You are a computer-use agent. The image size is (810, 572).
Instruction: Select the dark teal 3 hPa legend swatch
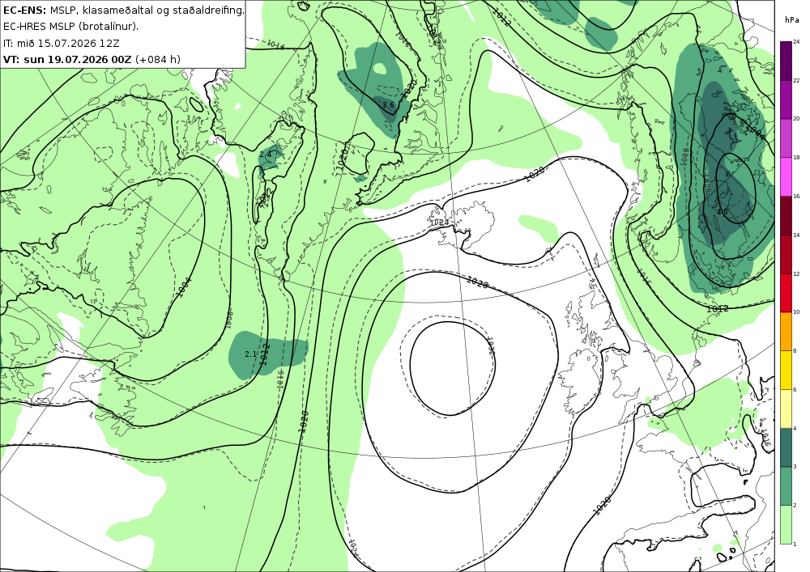pyautogui.click(x=786, y=447)
